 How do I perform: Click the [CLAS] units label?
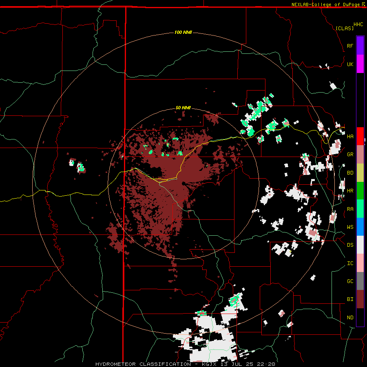[345, 28]
